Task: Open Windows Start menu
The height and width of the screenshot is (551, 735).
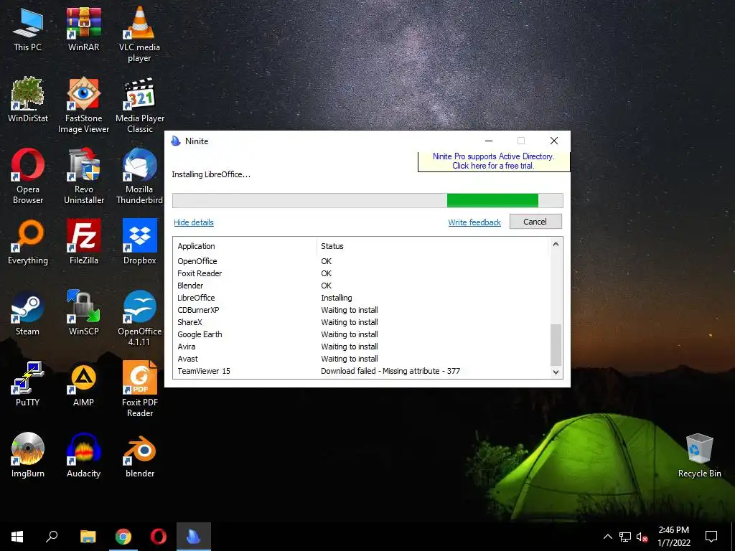Action: click(x=17, y=537)
